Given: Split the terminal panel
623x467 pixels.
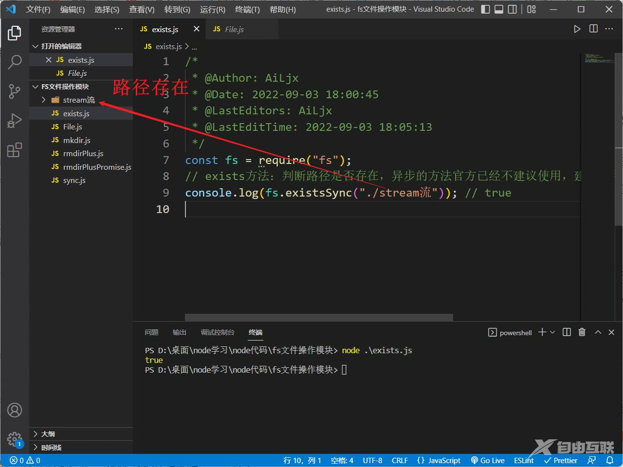Looking at the screenshot, I should 567,332.
